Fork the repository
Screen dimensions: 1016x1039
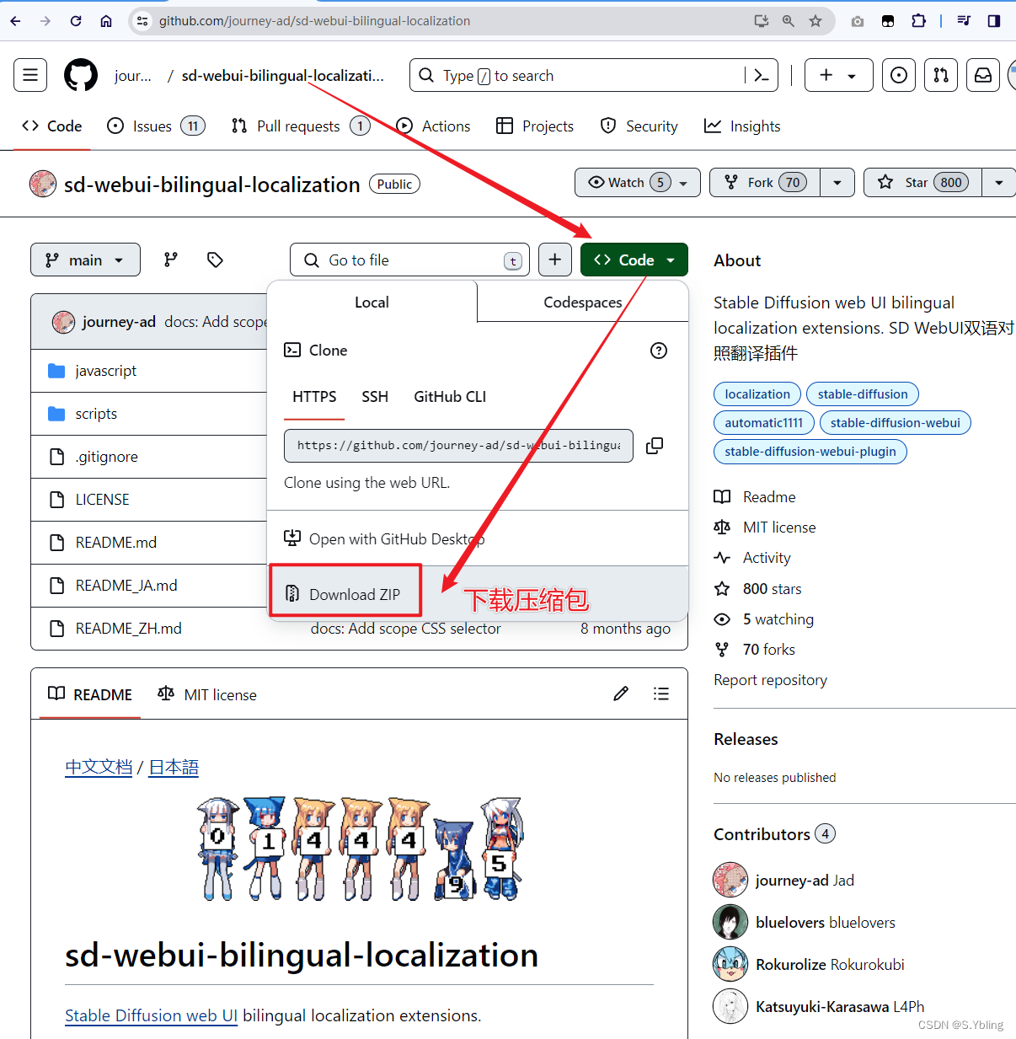click(765, 183)
